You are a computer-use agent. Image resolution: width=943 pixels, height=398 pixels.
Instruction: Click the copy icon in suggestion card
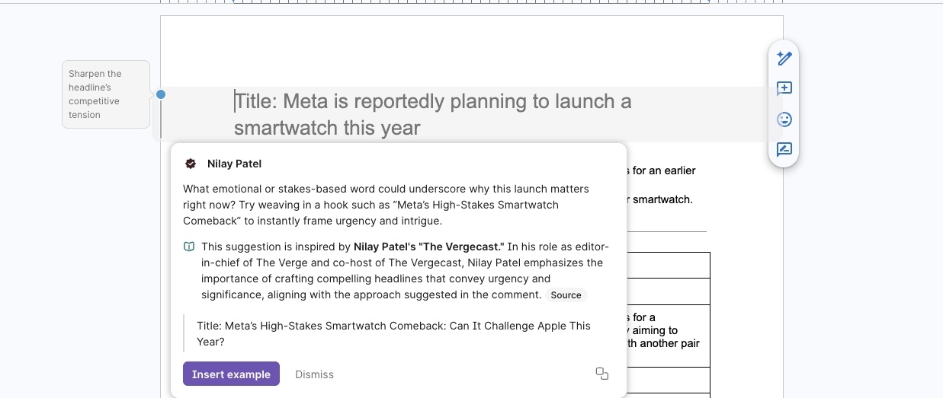pyautogui.click(x=602, y=374)
